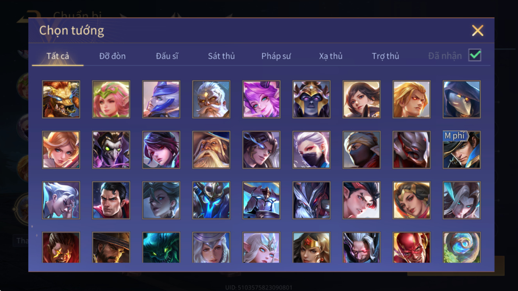Close the "Chọn tướng" dialog
Viewport: 518px width, 291px height.
click(x=477, y=30)
